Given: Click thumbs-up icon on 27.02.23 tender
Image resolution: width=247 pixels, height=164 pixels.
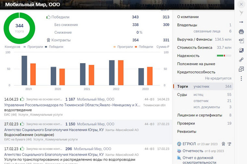Looking at the screenshot, I should pos(22,124).
